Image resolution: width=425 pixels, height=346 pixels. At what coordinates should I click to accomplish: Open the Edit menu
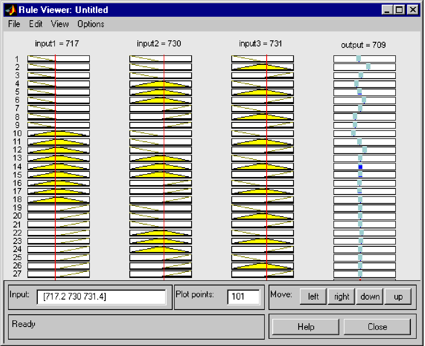(36, 24)
